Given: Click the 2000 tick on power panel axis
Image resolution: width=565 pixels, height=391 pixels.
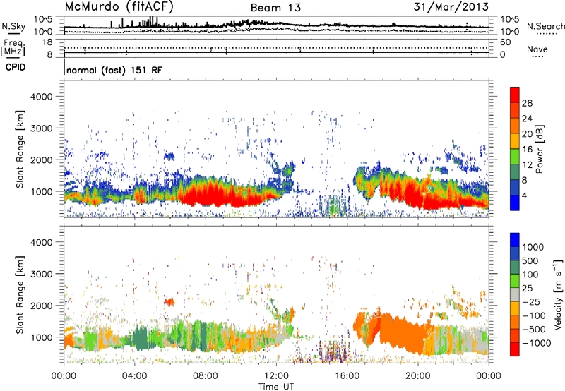Looking at the screenshot, I should click(x=41, y=160).
